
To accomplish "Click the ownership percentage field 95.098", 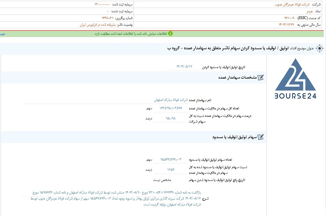I will [x=171, y=118].
